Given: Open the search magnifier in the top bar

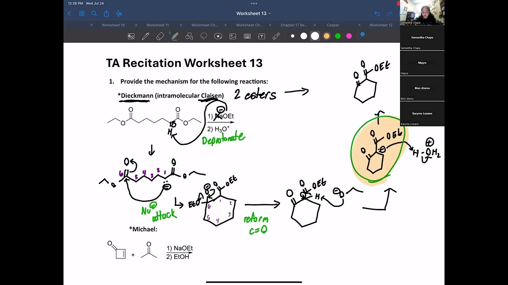Looking at the screenshot, I should pyautogui.click(x=94, y=13).
